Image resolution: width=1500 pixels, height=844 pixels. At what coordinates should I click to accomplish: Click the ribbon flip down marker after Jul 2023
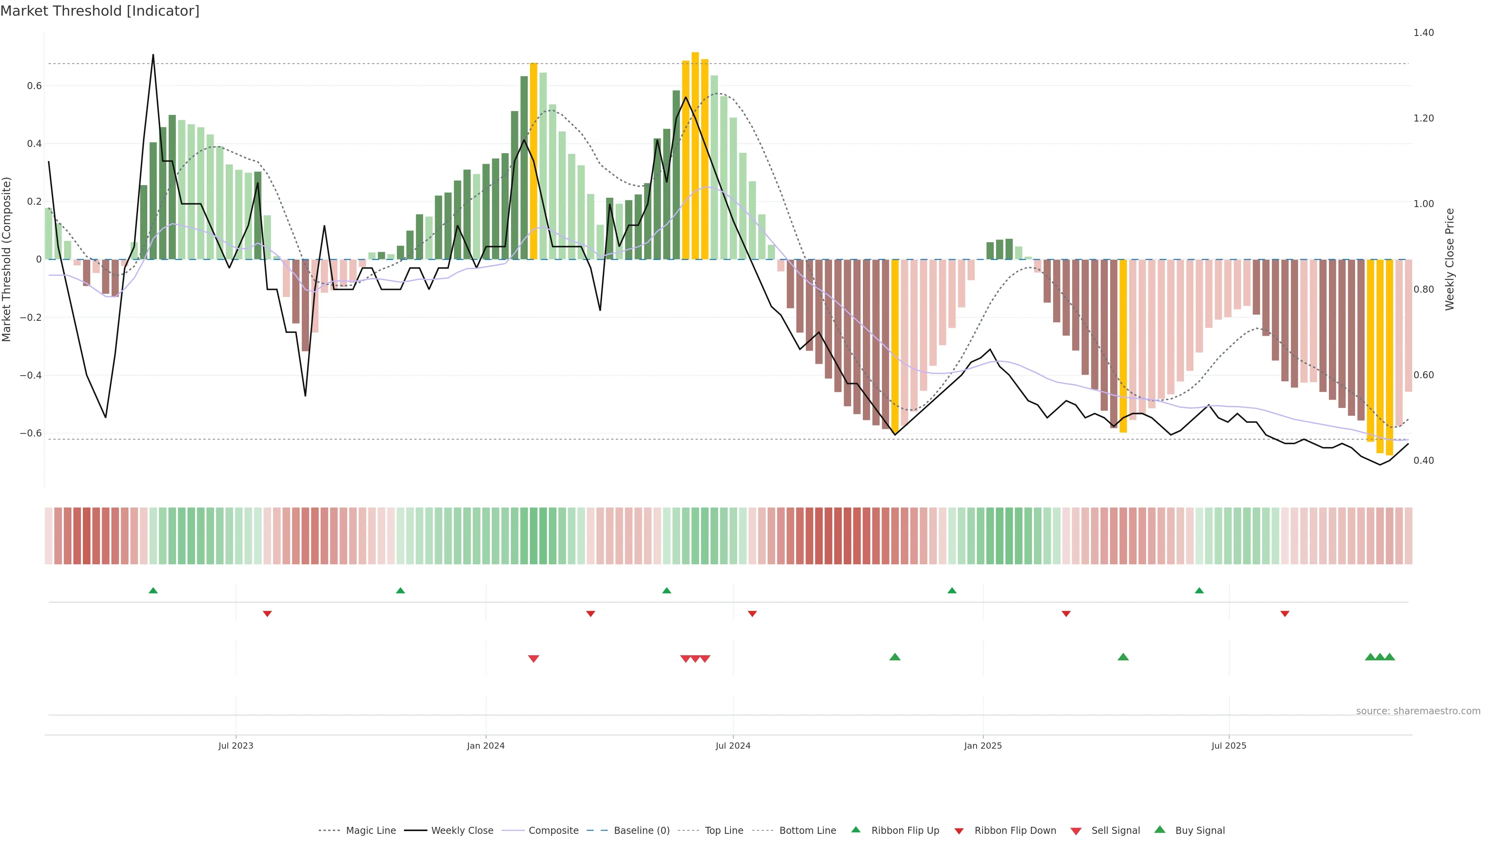267,614
